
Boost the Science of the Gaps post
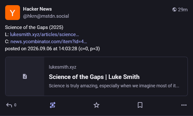(53, 105)
